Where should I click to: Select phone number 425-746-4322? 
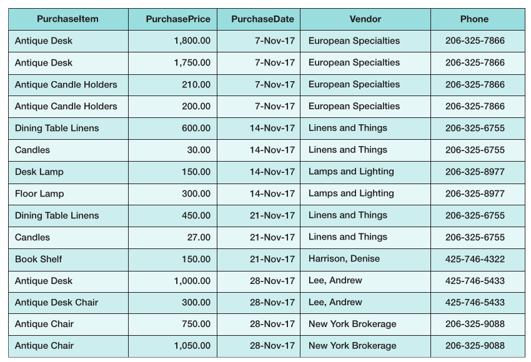475,259
